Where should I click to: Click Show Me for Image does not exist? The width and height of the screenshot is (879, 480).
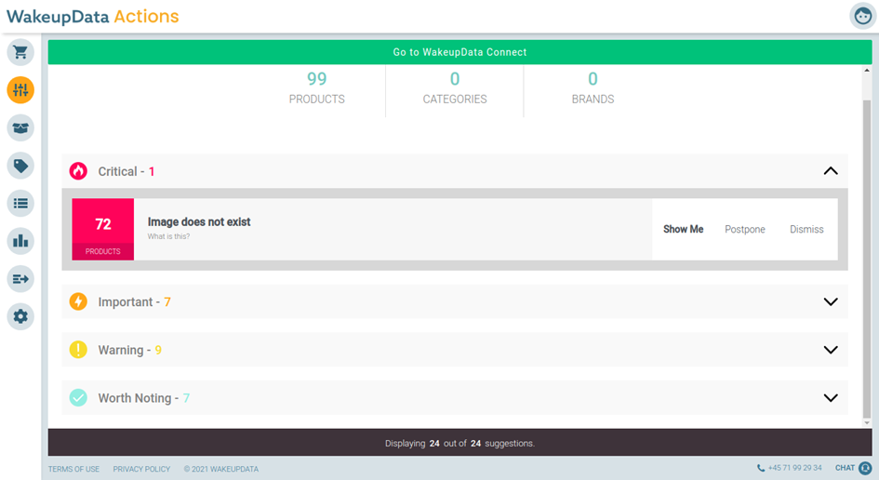(x=683, y=230)
